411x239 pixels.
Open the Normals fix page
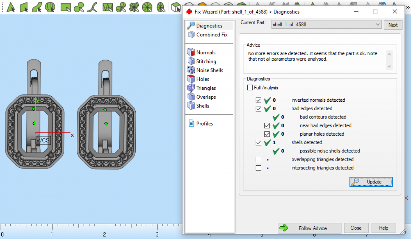[x=206, y=52]
